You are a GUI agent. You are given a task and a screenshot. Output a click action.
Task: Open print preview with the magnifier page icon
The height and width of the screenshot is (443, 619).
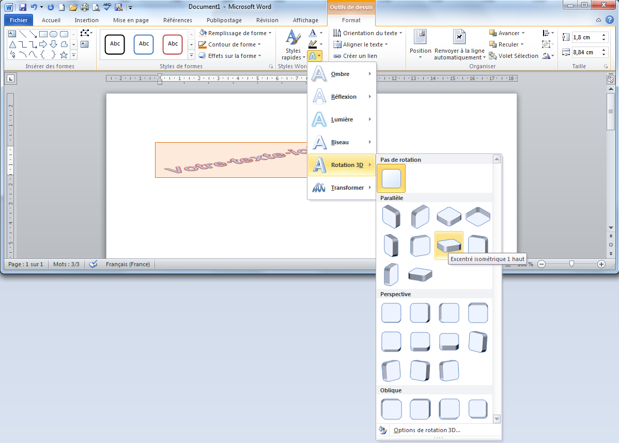coord(96,7)
